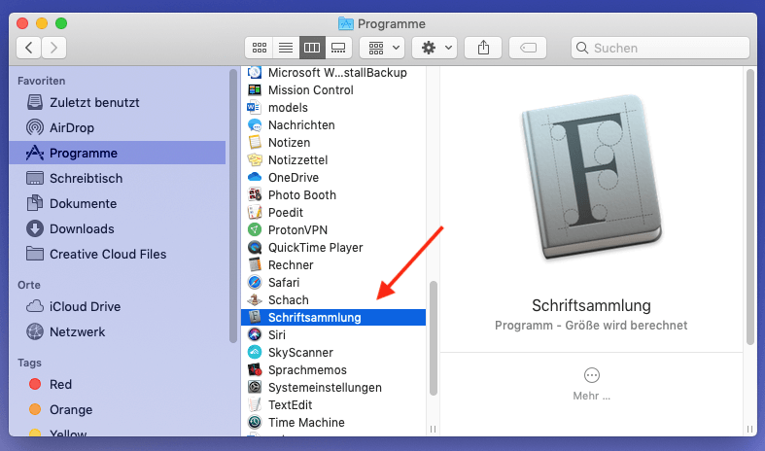This screenshot has width=765, height=451.
Task: Select the OneDrive cloud icon
Action: 255,177
